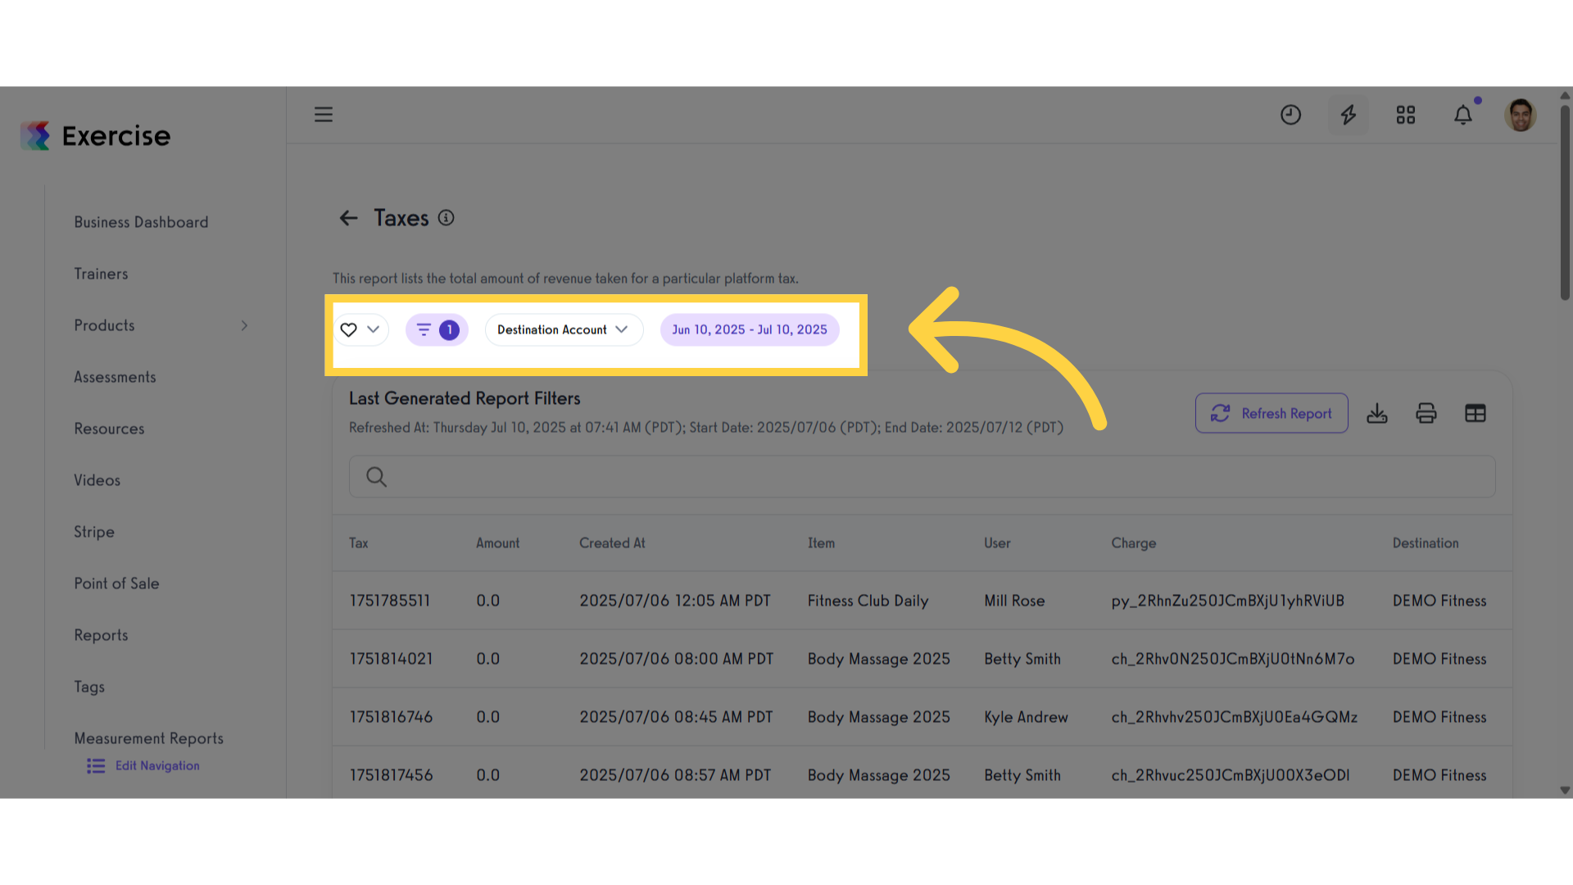Open the Jun 10 - Jul 10 date range picker

(750, 329)
